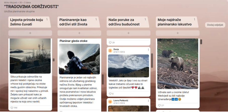Add a post under Planinarenje kao održivi stil
The width and height of the screenshot is (228, 112).
(x=79, y=33)
